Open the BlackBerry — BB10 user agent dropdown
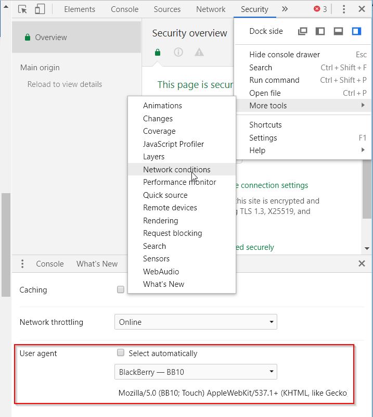Viewport: 373px width, 417px height. tap(196, 372)
